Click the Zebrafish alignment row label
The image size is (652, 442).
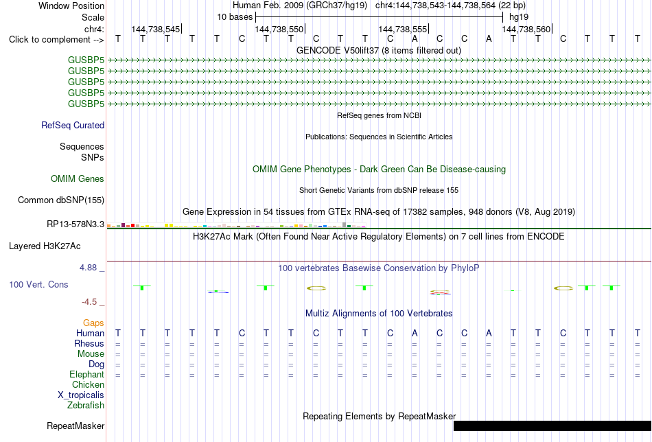(86, 405)
